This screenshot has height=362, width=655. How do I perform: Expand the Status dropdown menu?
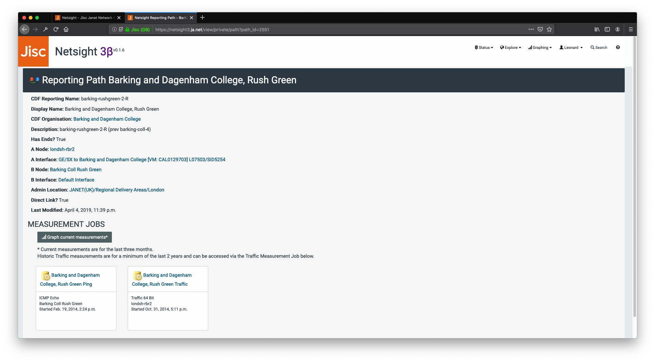[484, 48]
